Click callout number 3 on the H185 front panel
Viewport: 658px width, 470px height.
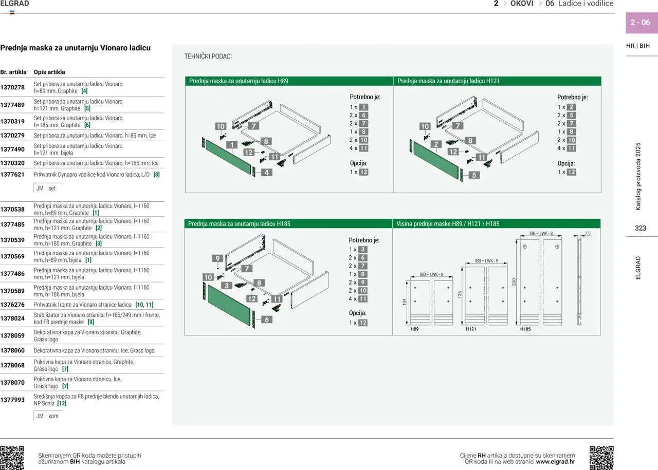click(226, 286)
